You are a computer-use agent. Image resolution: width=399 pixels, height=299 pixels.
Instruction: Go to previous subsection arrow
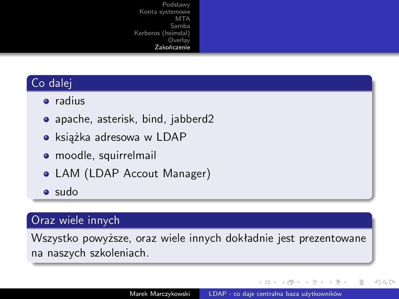click(x=307, y=282)
